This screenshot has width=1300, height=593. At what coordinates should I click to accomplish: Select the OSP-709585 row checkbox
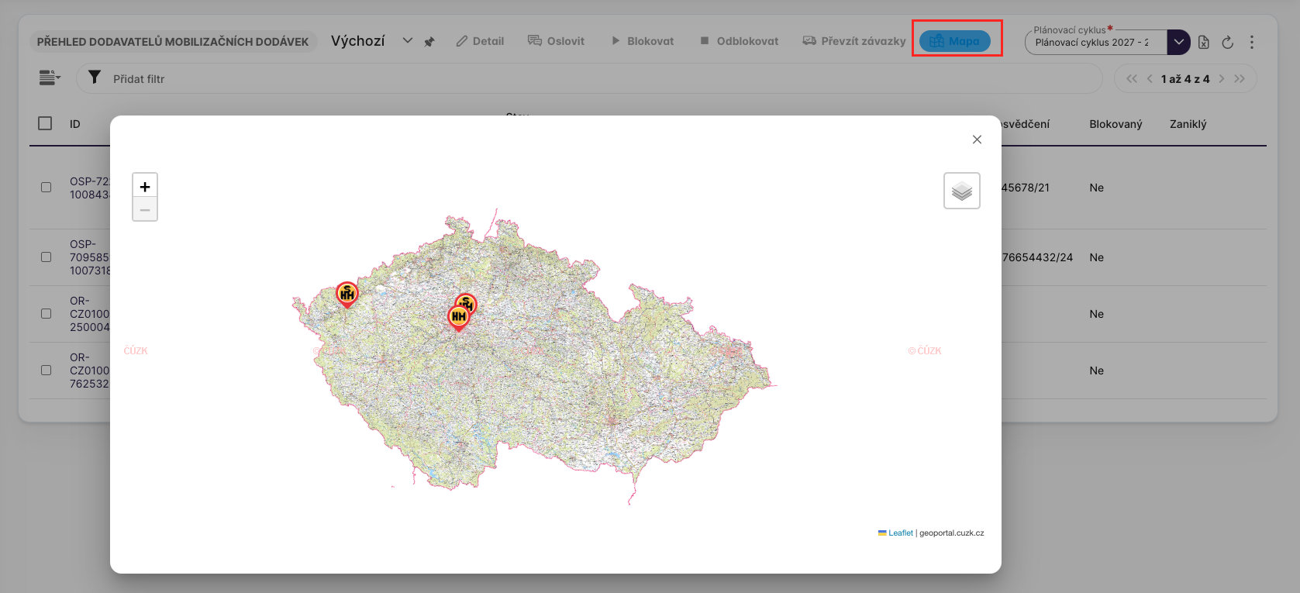tap(46, 257)
